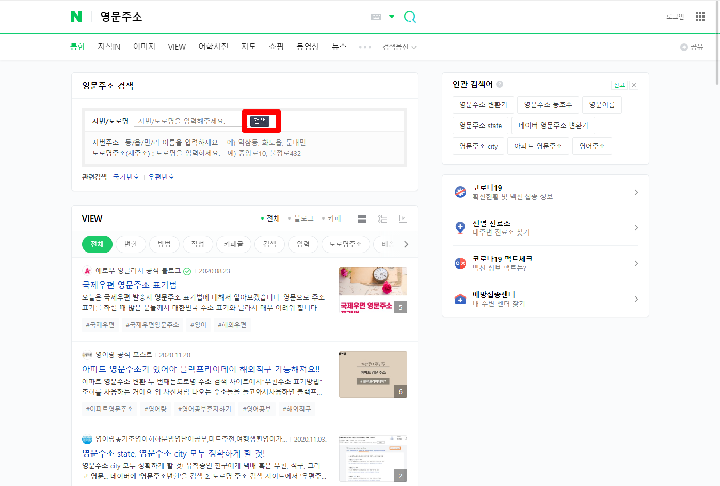Open the 쇼핑 tab
The image size is (720, 486).
coord(276,46)
